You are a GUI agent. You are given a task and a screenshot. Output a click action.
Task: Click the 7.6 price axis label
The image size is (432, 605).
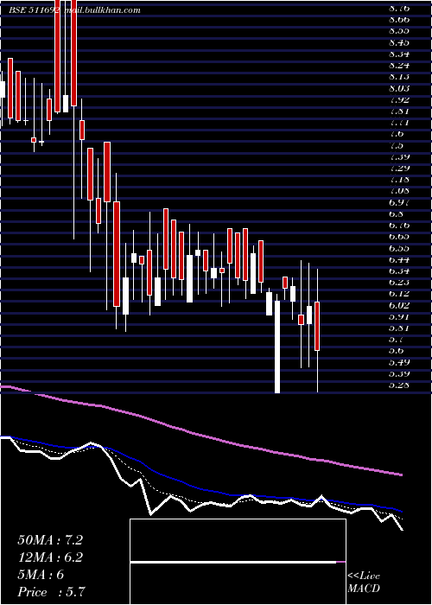click(x=397, y=134)
